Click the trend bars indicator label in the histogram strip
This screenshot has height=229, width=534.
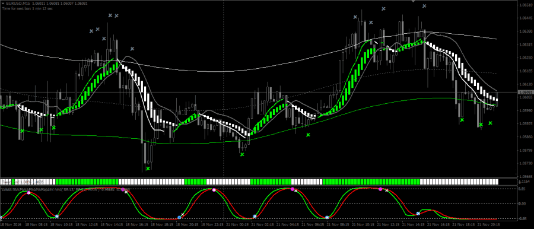point(22,182)
